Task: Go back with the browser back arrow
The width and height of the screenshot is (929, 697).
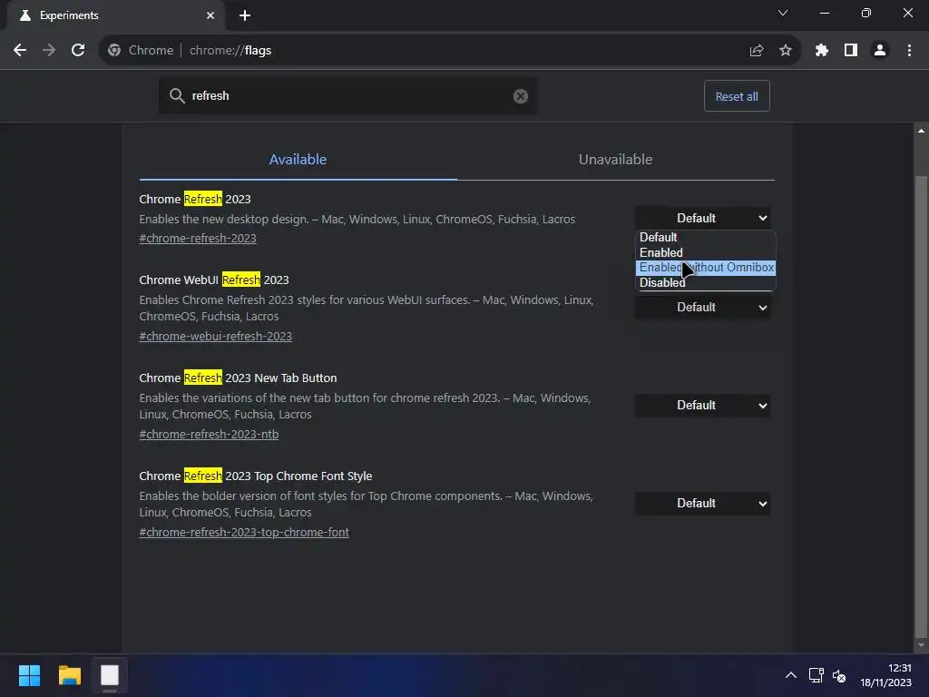Action: [x=20, y=51]
